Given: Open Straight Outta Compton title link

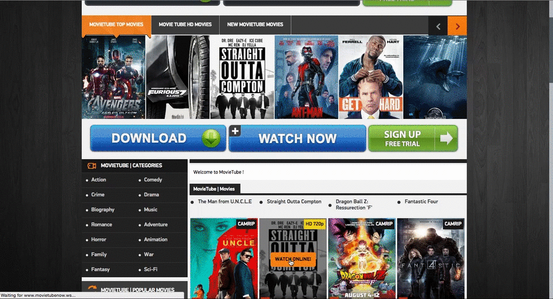Looking at the screenshot, I should pos(294,201).
